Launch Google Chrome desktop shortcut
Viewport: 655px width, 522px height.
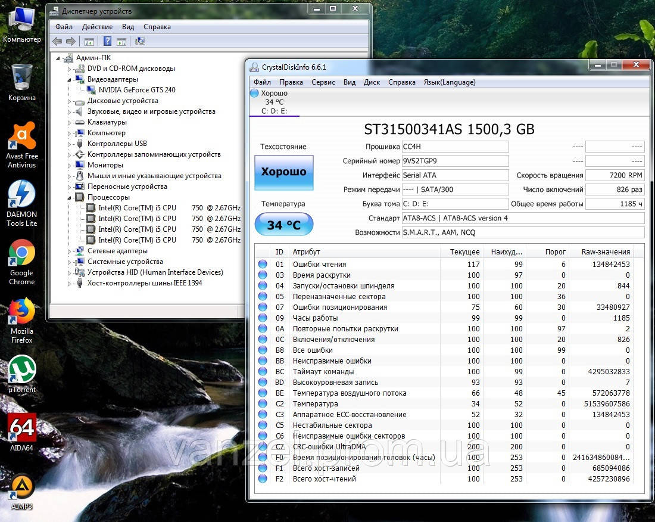(x=21, y=262)
